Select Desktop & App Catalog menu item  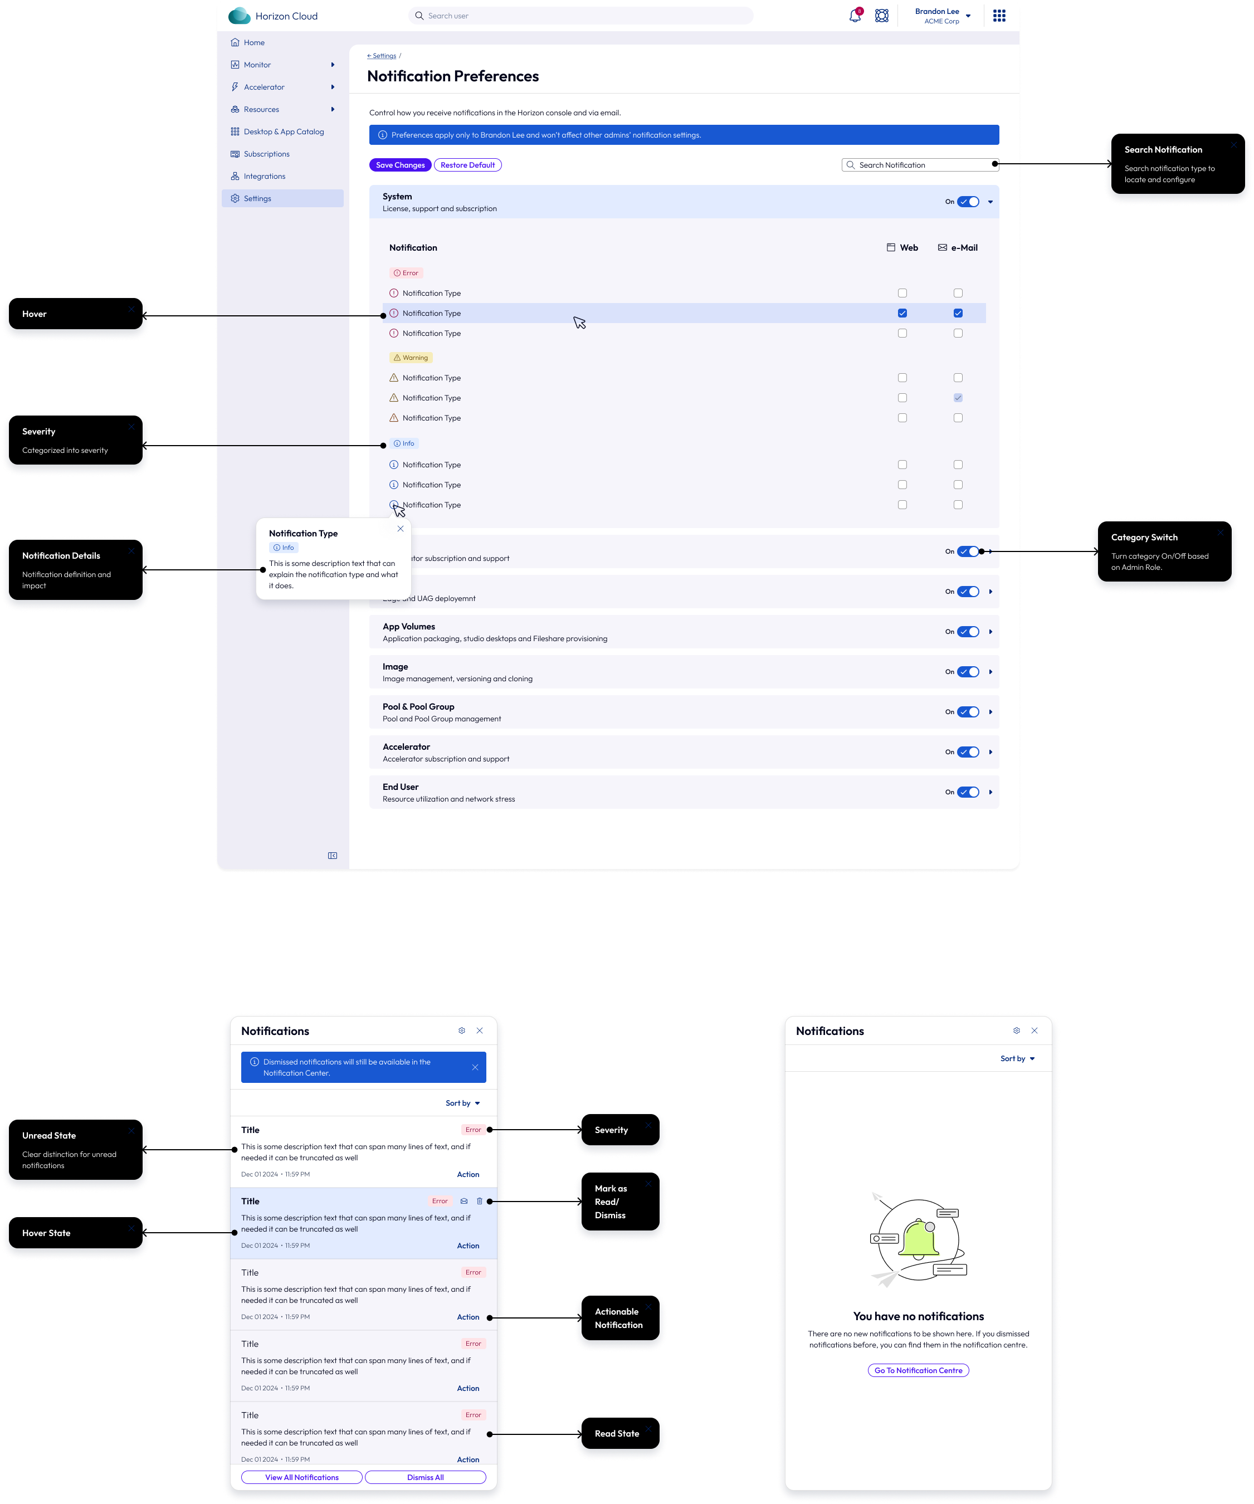284,132
